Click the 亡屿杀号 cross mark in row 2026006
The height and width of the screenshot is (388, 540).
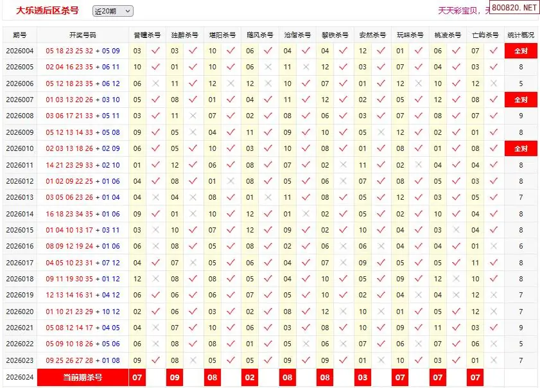click(493, 84)
